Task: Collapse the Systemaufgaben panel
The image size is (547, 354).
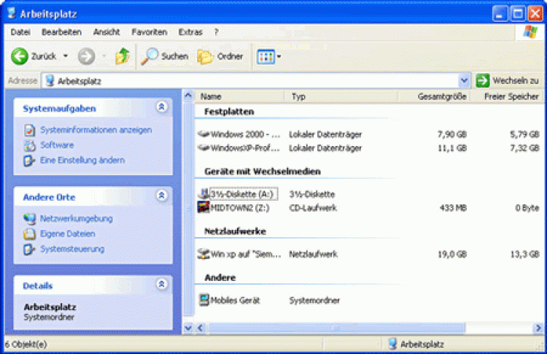Action: click(x=161, y=107)
